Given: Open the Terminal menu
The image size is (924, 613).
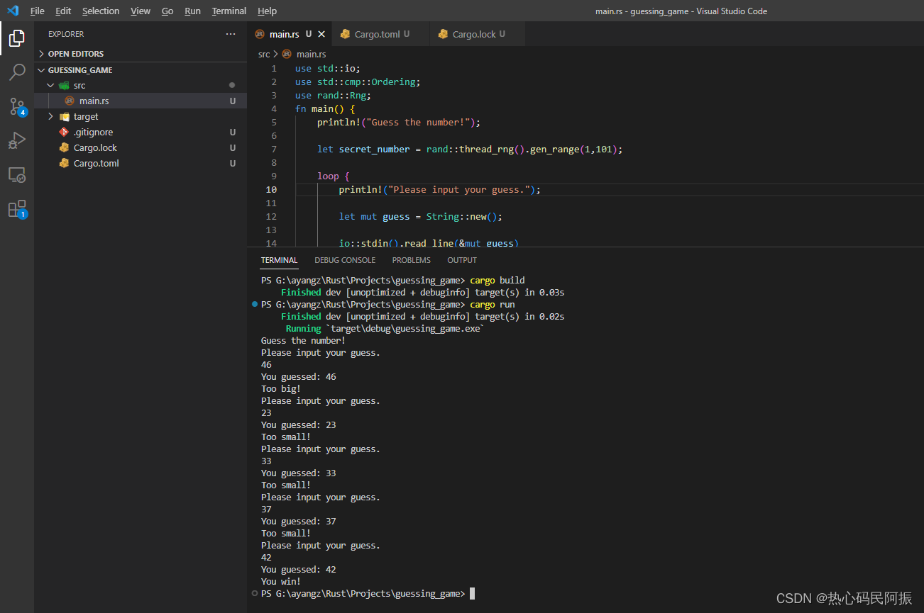Looking at the screenshot, I should [229, 11].
